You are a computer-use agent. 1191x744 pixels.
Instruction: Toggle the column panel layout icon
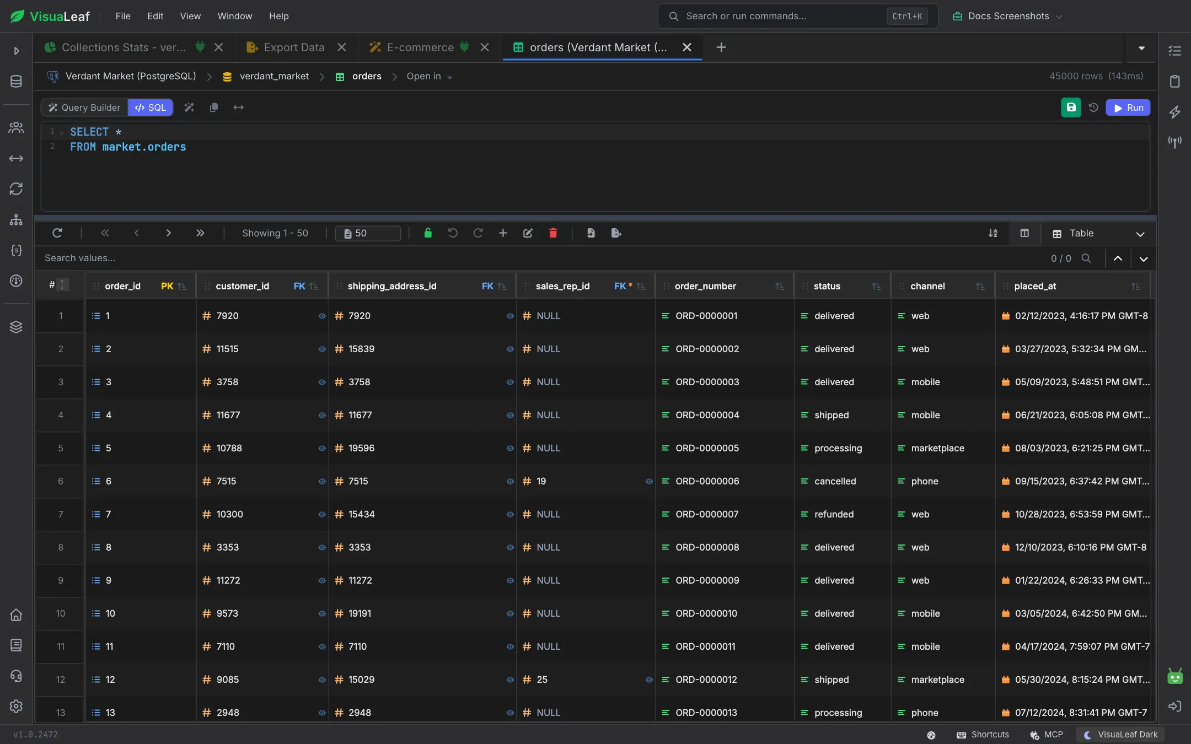[1024, 233]
